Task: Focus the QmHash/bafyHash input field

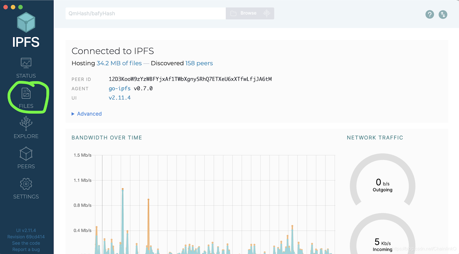Action: point(146,14)
